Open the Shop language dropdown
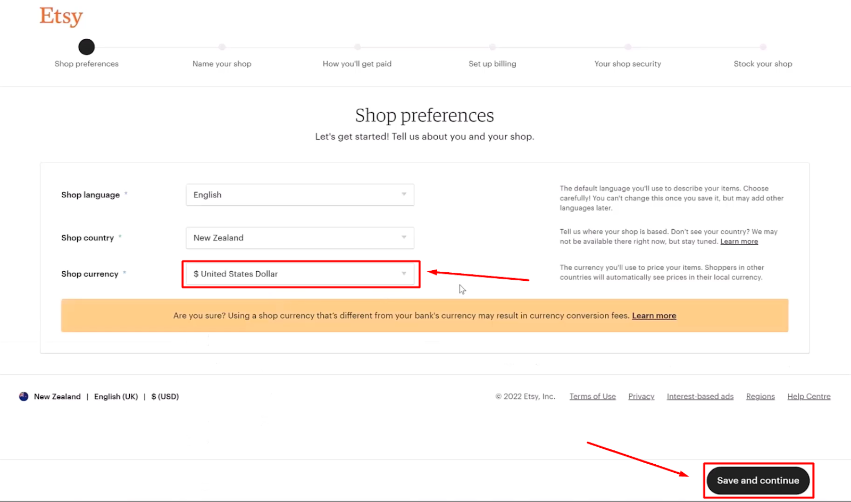This screenshot has width=851, height=502. [300, 195]
